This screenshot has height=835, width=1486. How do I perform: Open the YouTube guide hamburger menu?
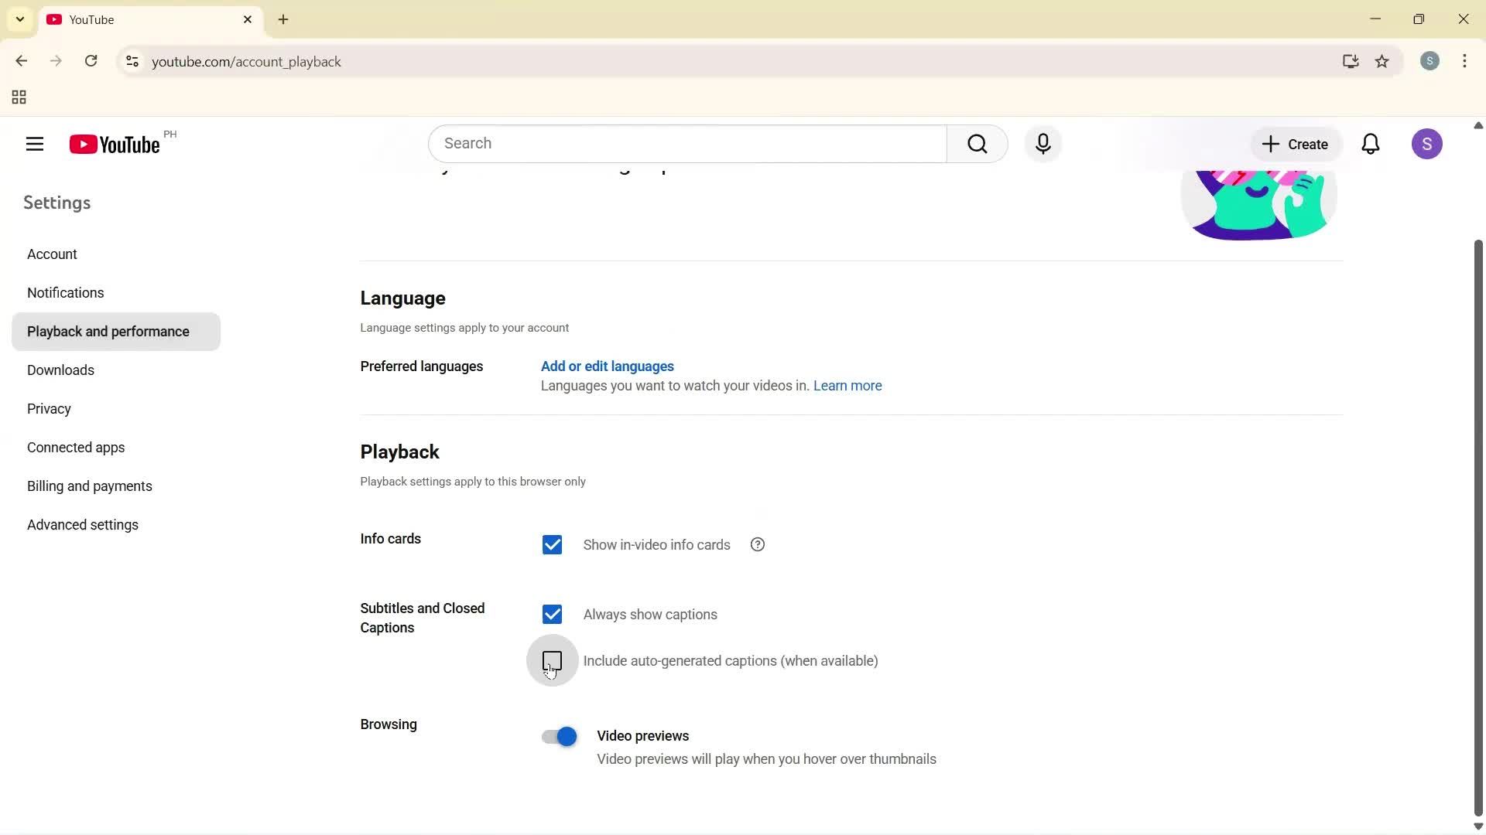coord(34,144)
